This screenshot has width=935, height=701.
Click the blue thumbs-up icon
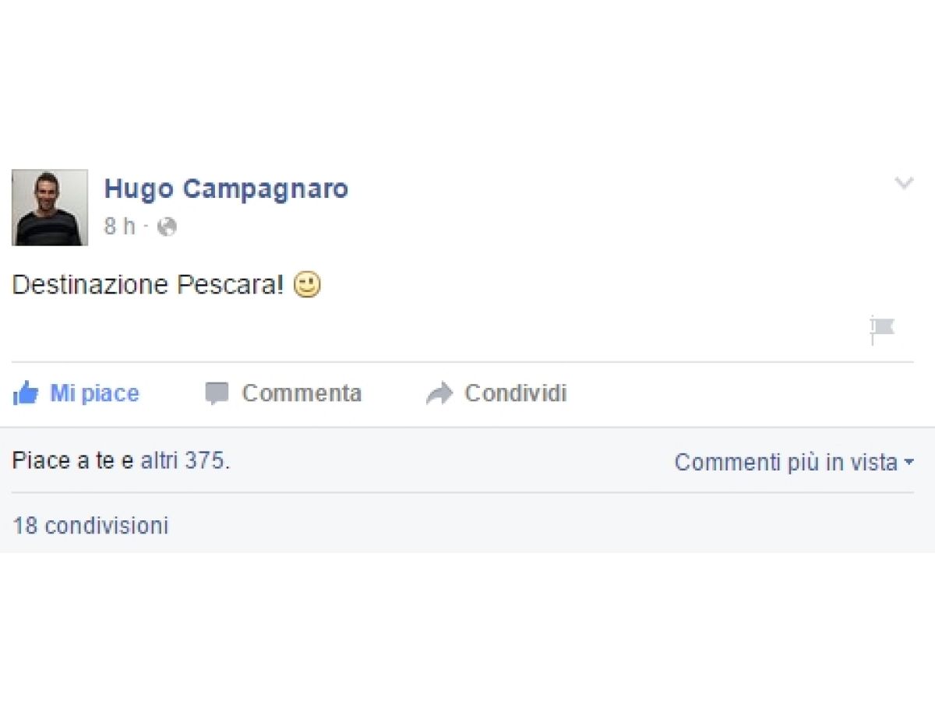(x=26, y=393)
